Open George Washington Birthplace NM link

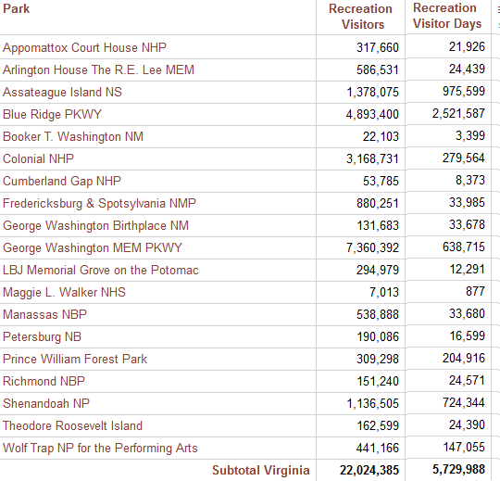[x=95, y=225]
